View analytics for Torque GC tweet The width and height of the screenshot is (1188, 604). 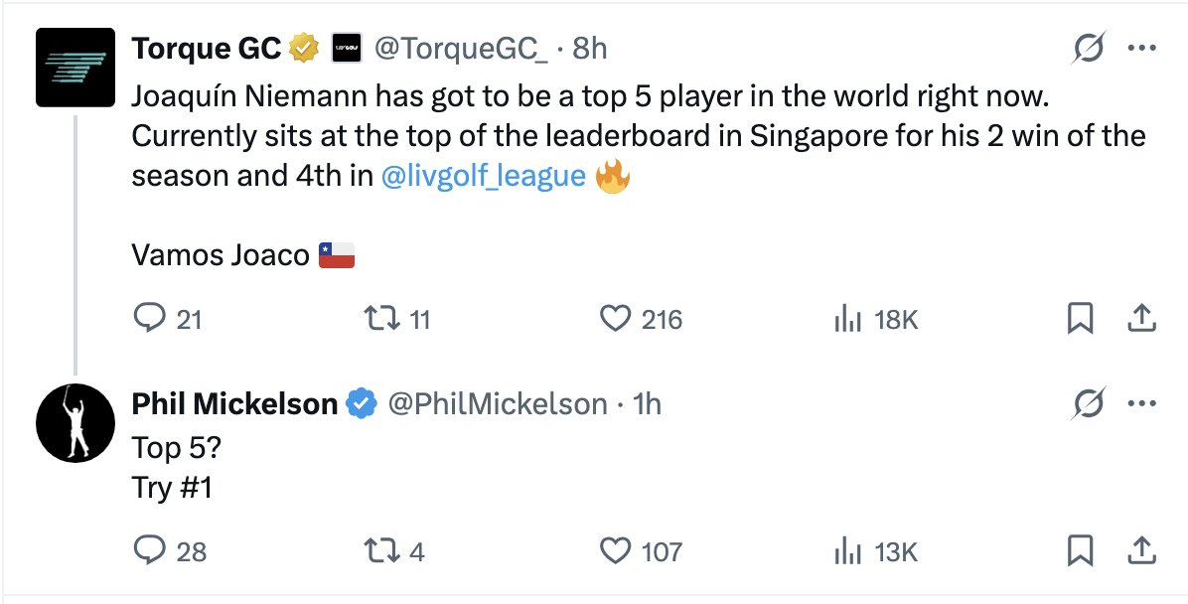(x=845, y=319)
